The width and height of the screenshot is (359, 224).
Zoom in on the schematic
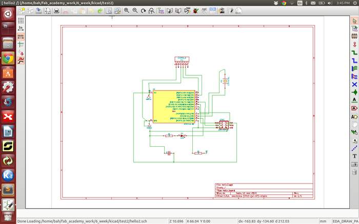pos(126,11)
